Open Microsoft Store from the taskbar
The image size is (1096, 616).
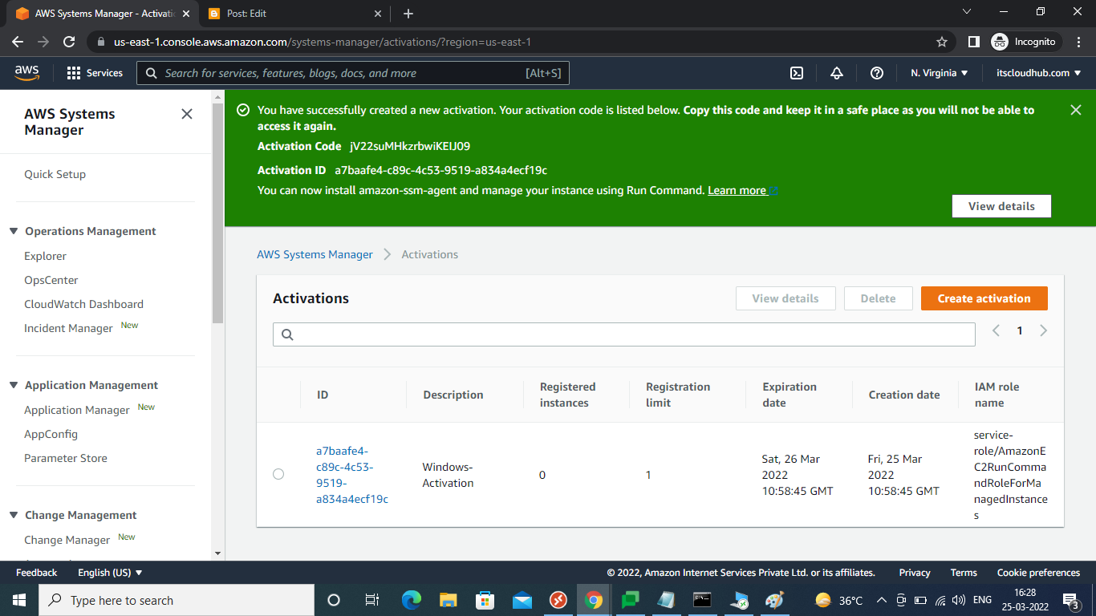pos(485,600)
